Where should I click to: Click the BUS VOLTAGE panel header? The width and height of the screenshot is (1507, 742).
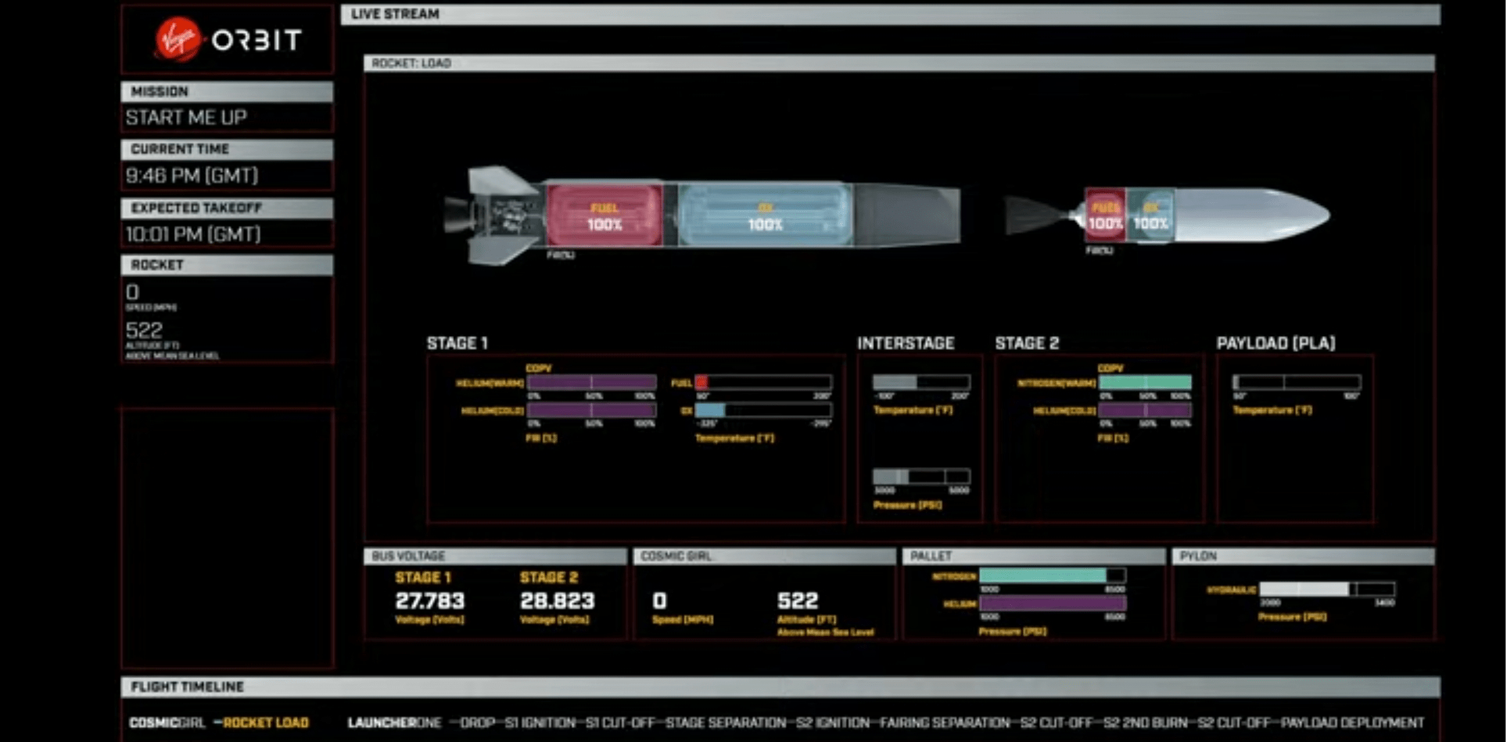coord(496,556)
